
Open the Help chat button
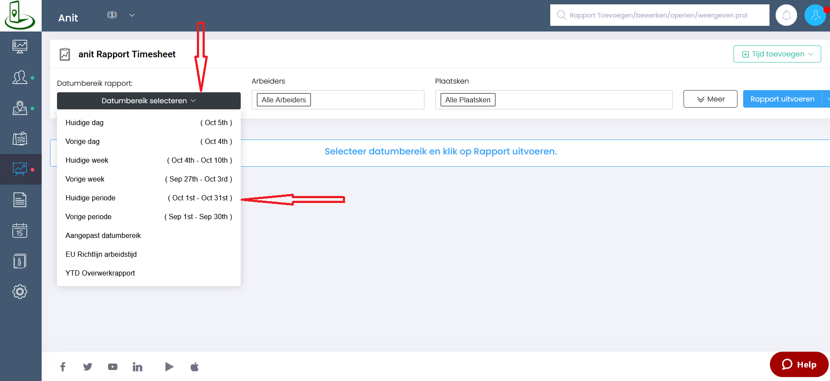(x=799, y=364)
